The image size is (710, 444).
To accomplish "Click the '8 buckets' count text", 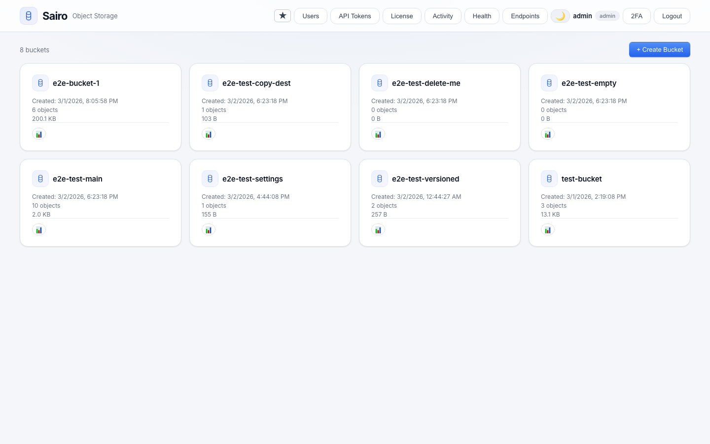I will coord(35,50).
